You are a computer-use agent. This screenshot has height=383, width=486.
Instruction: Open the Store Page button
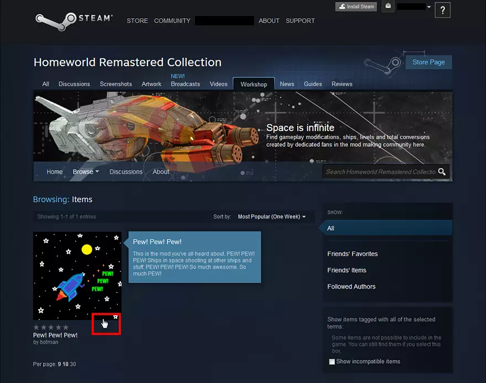click(429, 62)
